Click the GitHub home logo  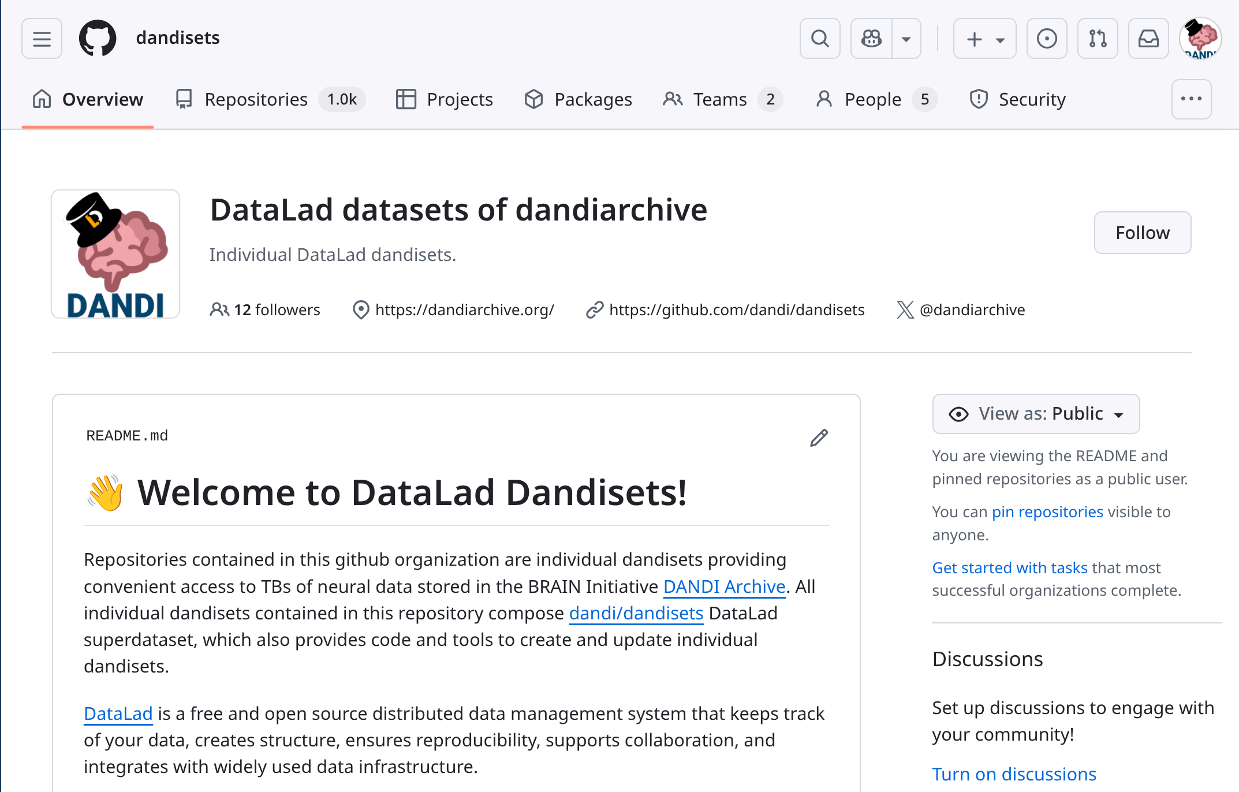(x=98, y=37)
